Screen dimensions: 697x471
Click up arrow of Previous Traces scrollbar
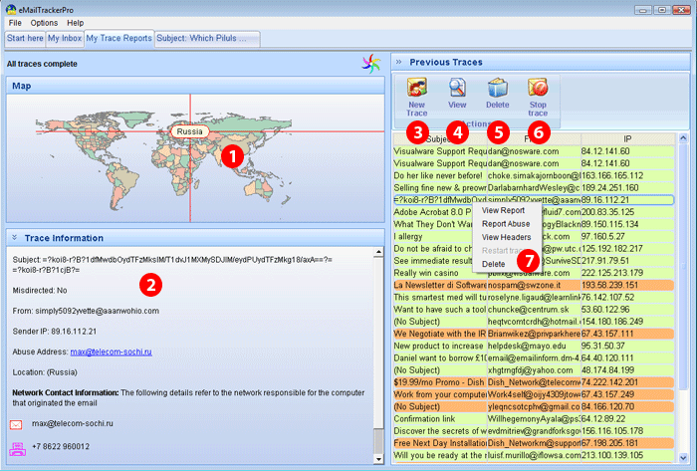[x=683, y=138]
